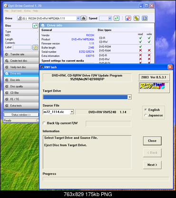Click the DVD+RW RW5240 1.14 source info field
176x198 pixels.
point(103,112)
